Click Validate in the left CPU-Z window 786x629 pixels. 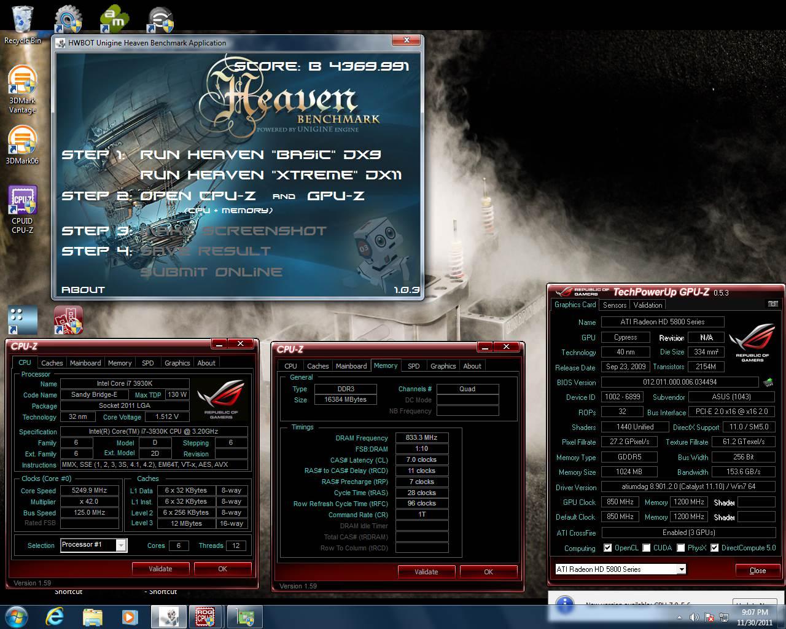[160, 569]
